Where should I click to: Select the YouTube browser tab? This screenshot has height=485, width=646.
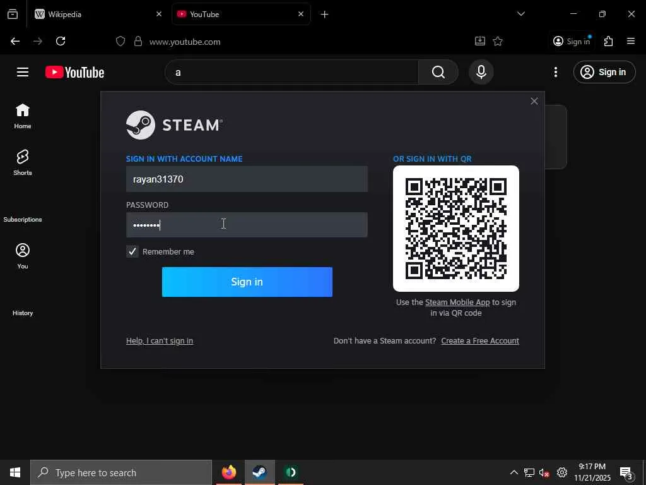point(240,14)
